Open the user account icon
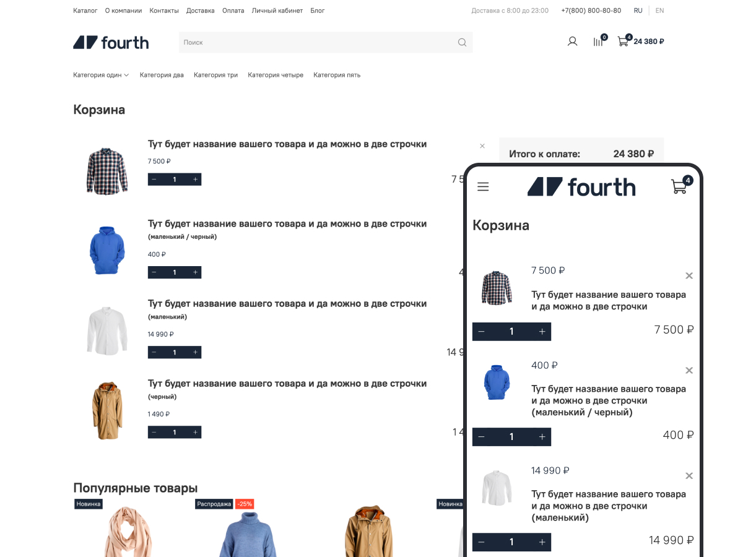The image size is (743, 557). pos(572,41)
